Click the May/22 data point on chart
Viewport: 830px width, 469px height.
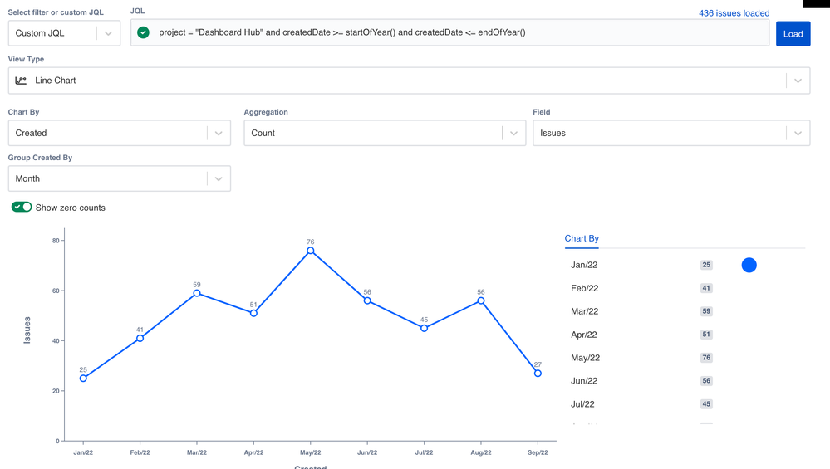pyautogui.click(x=311, y=251)
